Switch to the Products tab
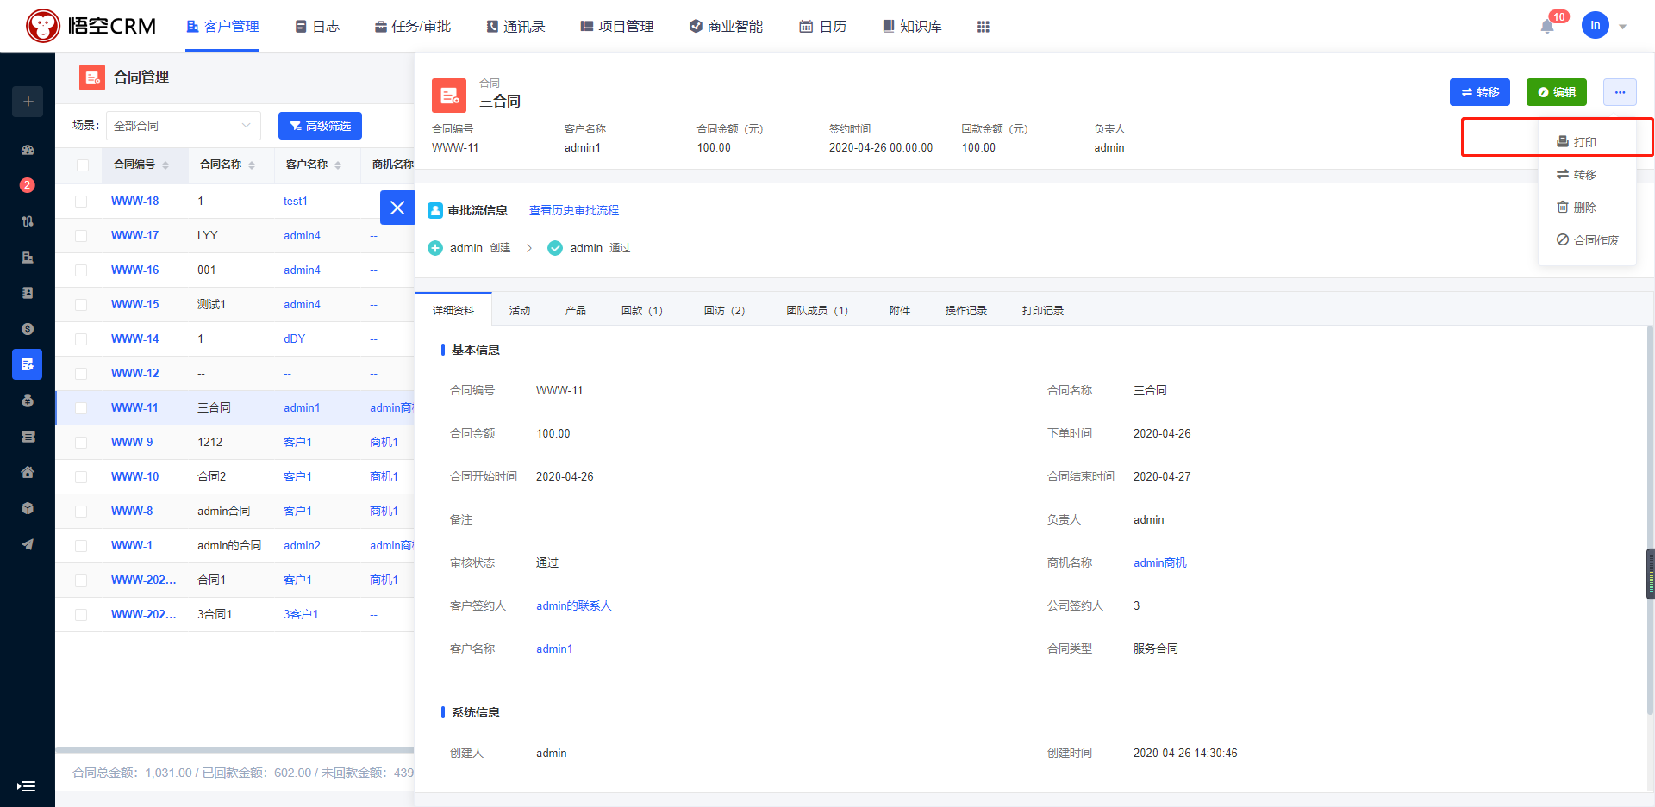This screenshot has width=1655, height=807. click(x=576, y=311)
